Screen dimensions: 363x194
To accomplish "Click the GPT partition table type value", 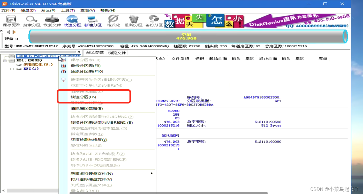I will click(278, 101).
